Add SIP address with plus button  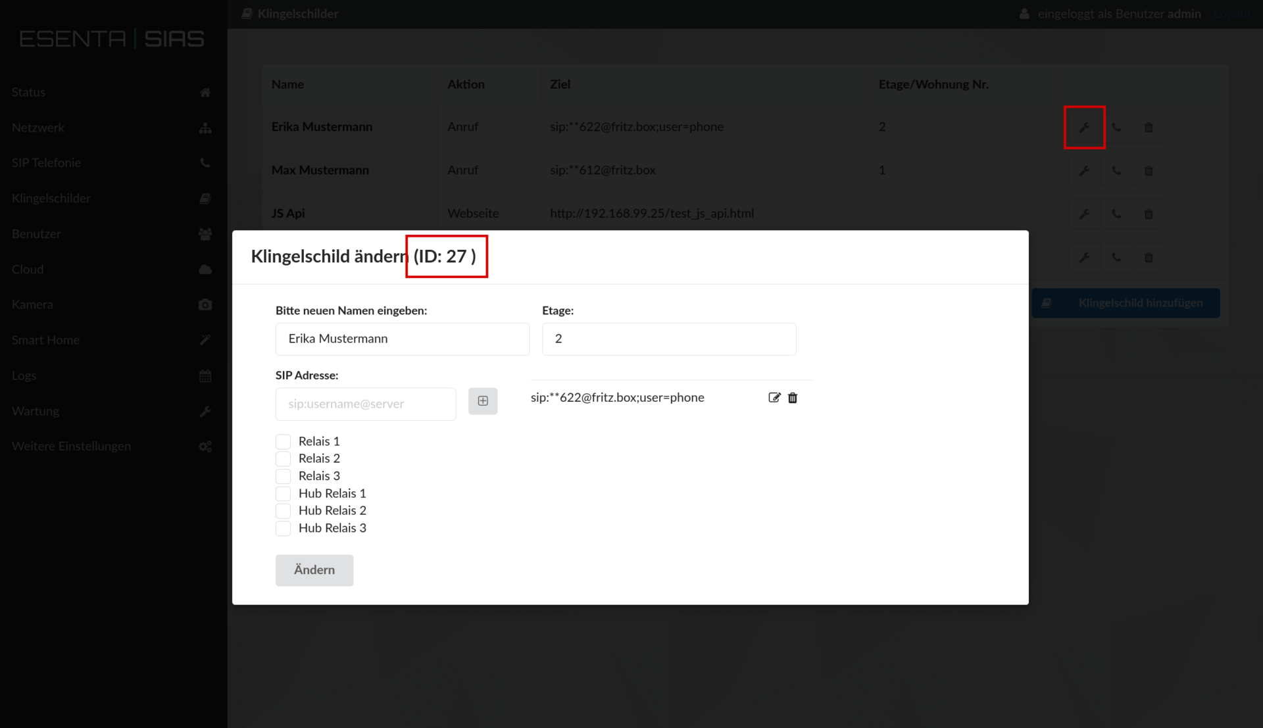click(483, 401)
